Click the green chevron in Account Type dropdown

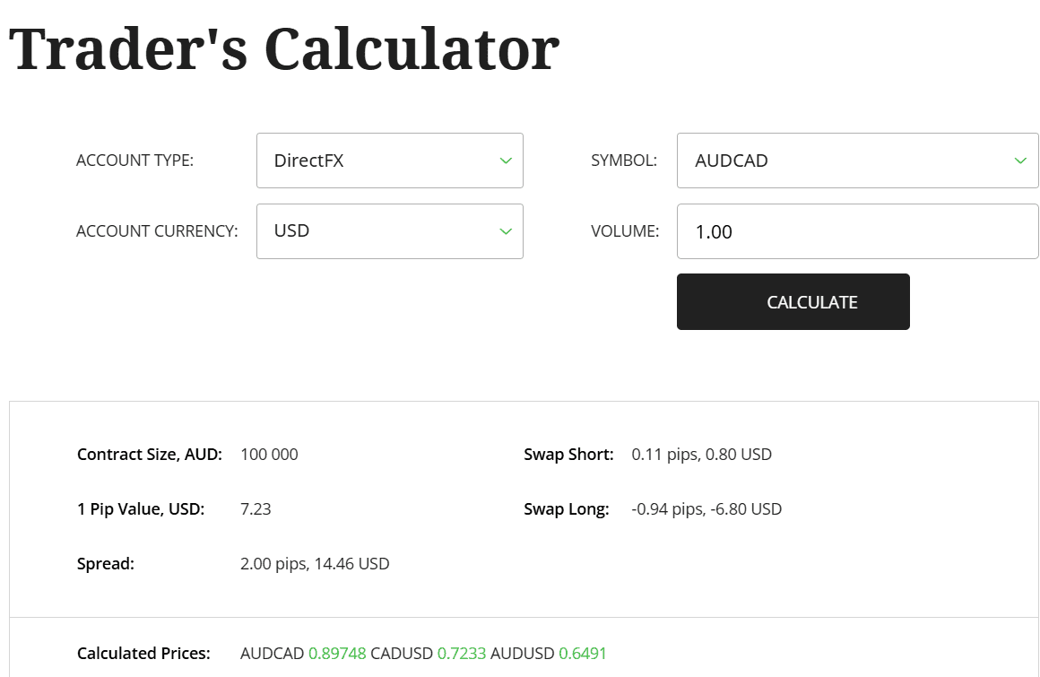tap(506, 161)
